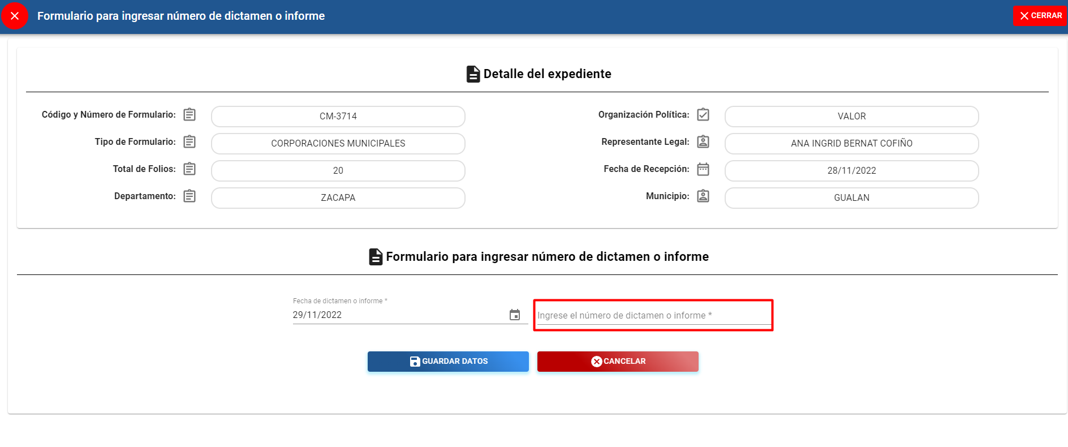The width and height of the screenshot is (1068, 447).
Task: Click the CORPORACIONES MUNICIPALES field
Action: (x=338, y=144)
